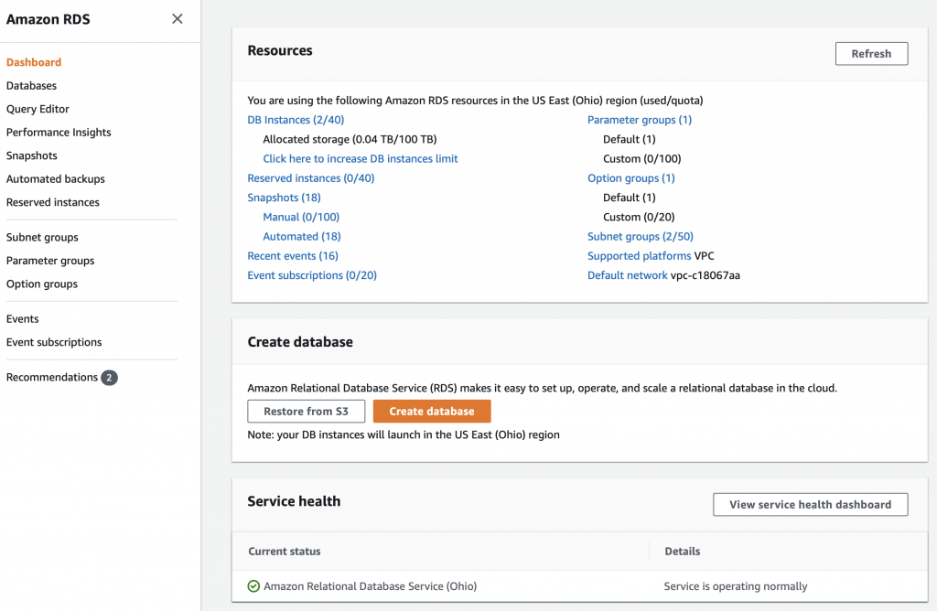Click link to increase DB instances limit

point(361,158)
